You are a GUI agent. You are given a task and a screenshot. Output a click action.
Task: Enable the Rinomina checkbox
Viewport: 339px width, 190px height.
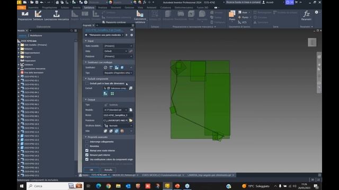click(87, 146)
